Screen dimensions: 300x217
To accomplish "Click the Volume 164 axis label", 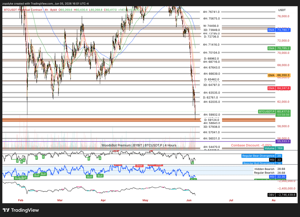I will (274, 148).
